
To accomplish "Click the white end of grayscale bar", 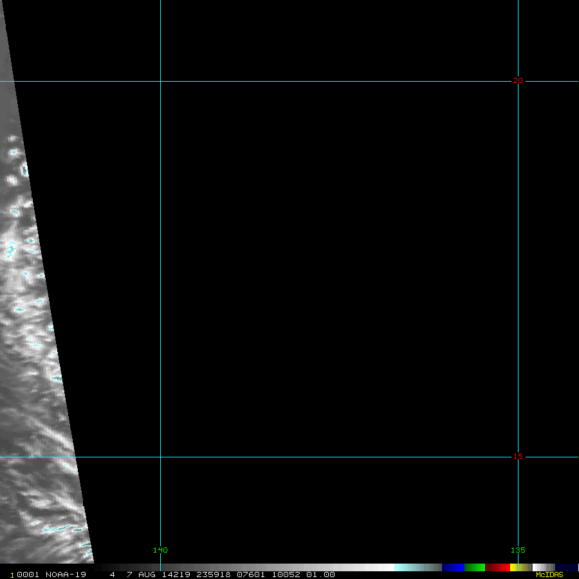I will pos(386,567).
